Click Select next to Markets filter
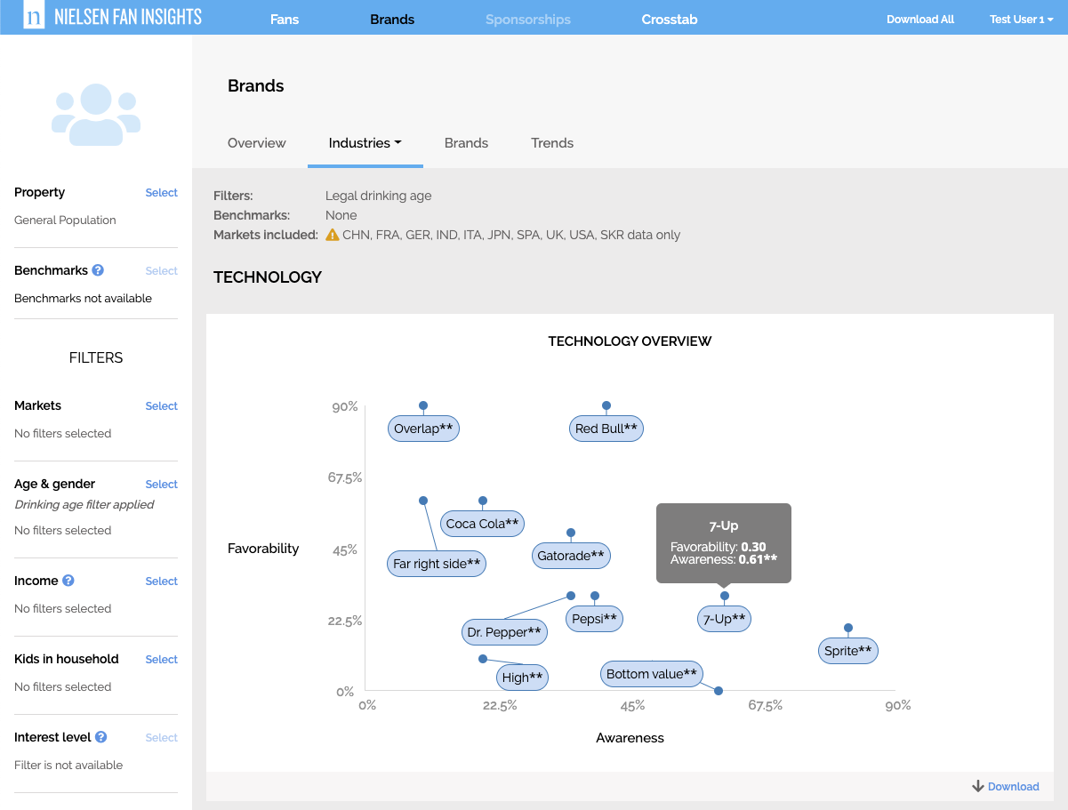Viewport: 1068px width, 810px height. coord(161,405)
